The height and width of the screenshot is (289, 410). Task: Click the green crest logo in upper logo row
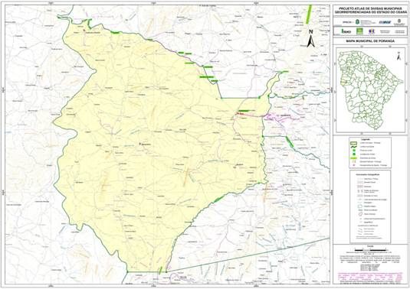(x=357, y=22)
